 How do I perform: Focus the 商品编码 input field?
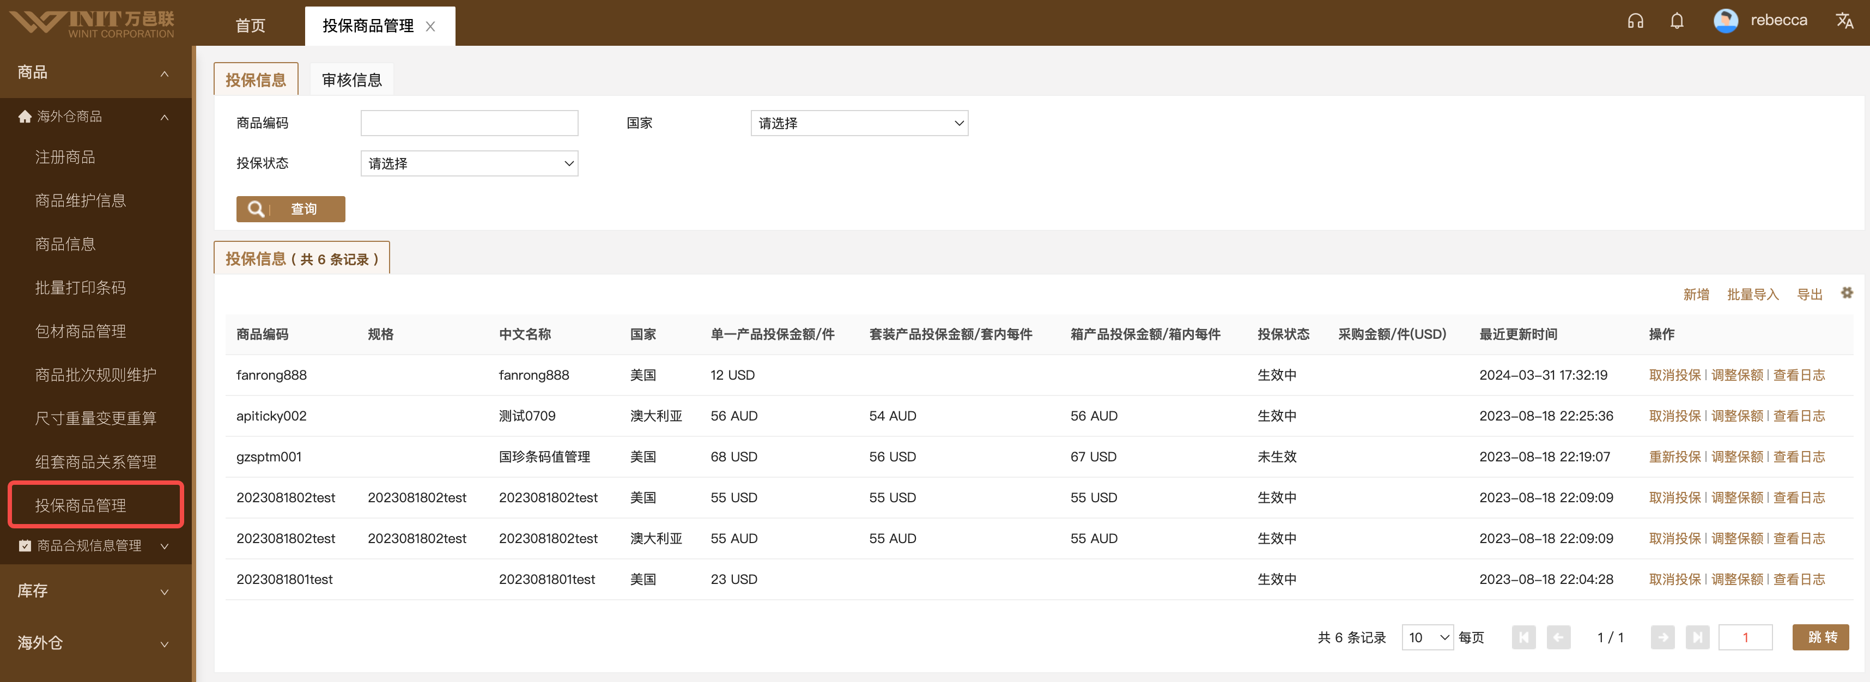point(469,123)
